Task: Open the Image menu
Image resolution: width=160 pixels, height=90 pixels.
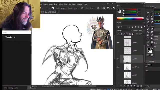Action: [45, 4]
